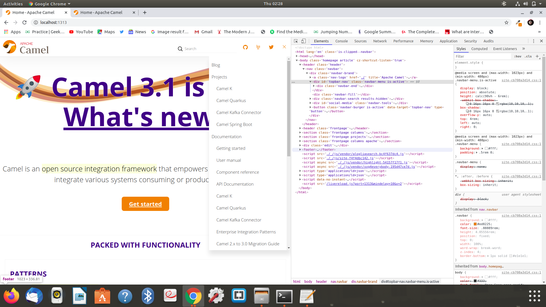Viewport: 546px width, 307px height.
Task: Click the volume indicator in top bar
Action: click(526, 4)
